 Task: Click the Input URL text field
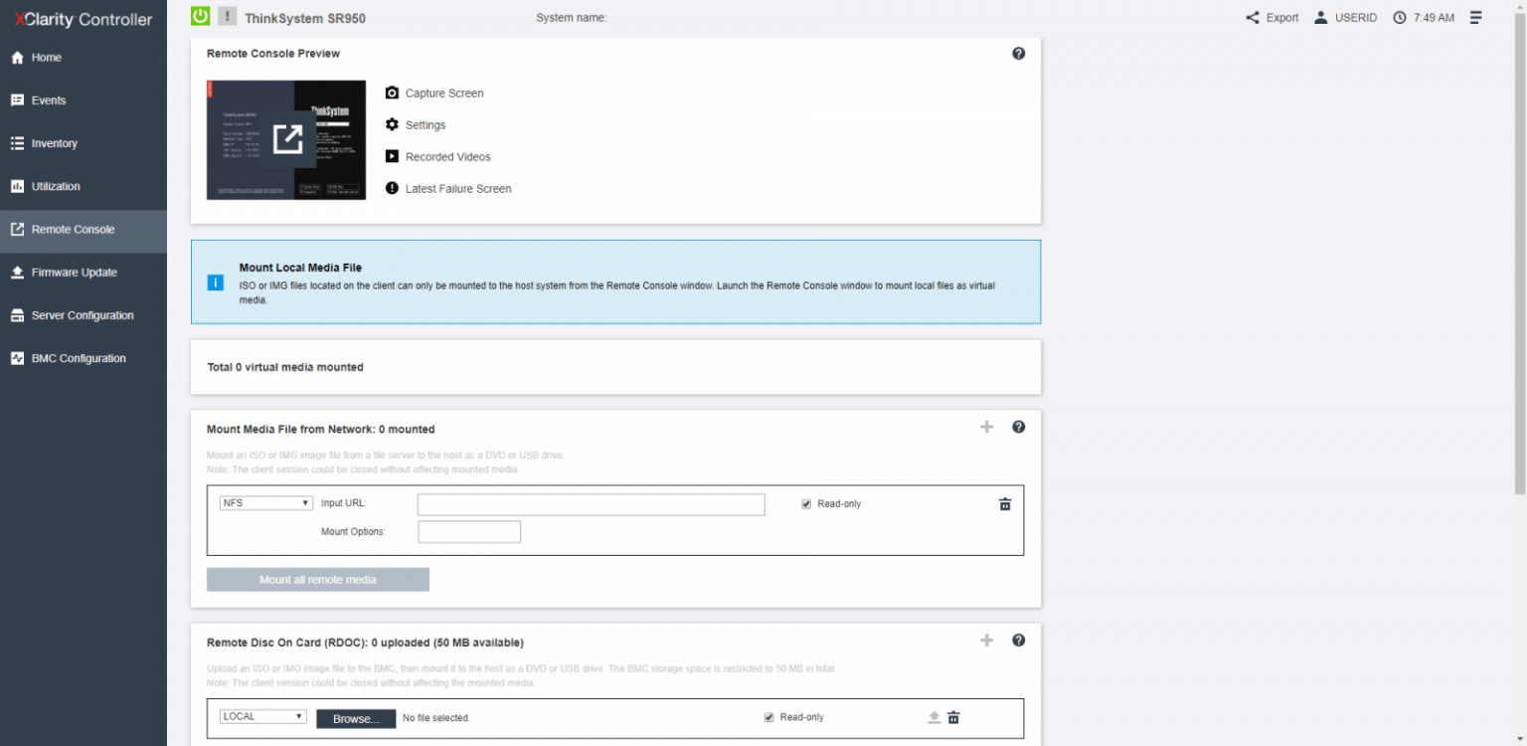tap(592, 504)
